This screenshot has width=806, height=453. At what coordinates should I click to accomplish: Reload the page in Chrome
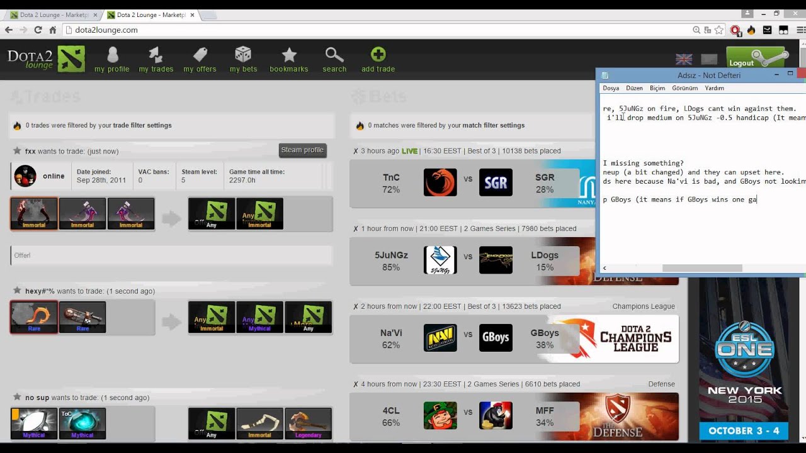click(38, 30)
